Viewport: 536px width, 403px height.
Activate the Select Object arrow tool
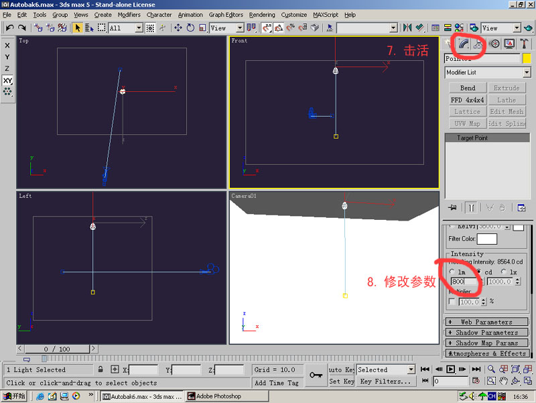click(78, 27)
